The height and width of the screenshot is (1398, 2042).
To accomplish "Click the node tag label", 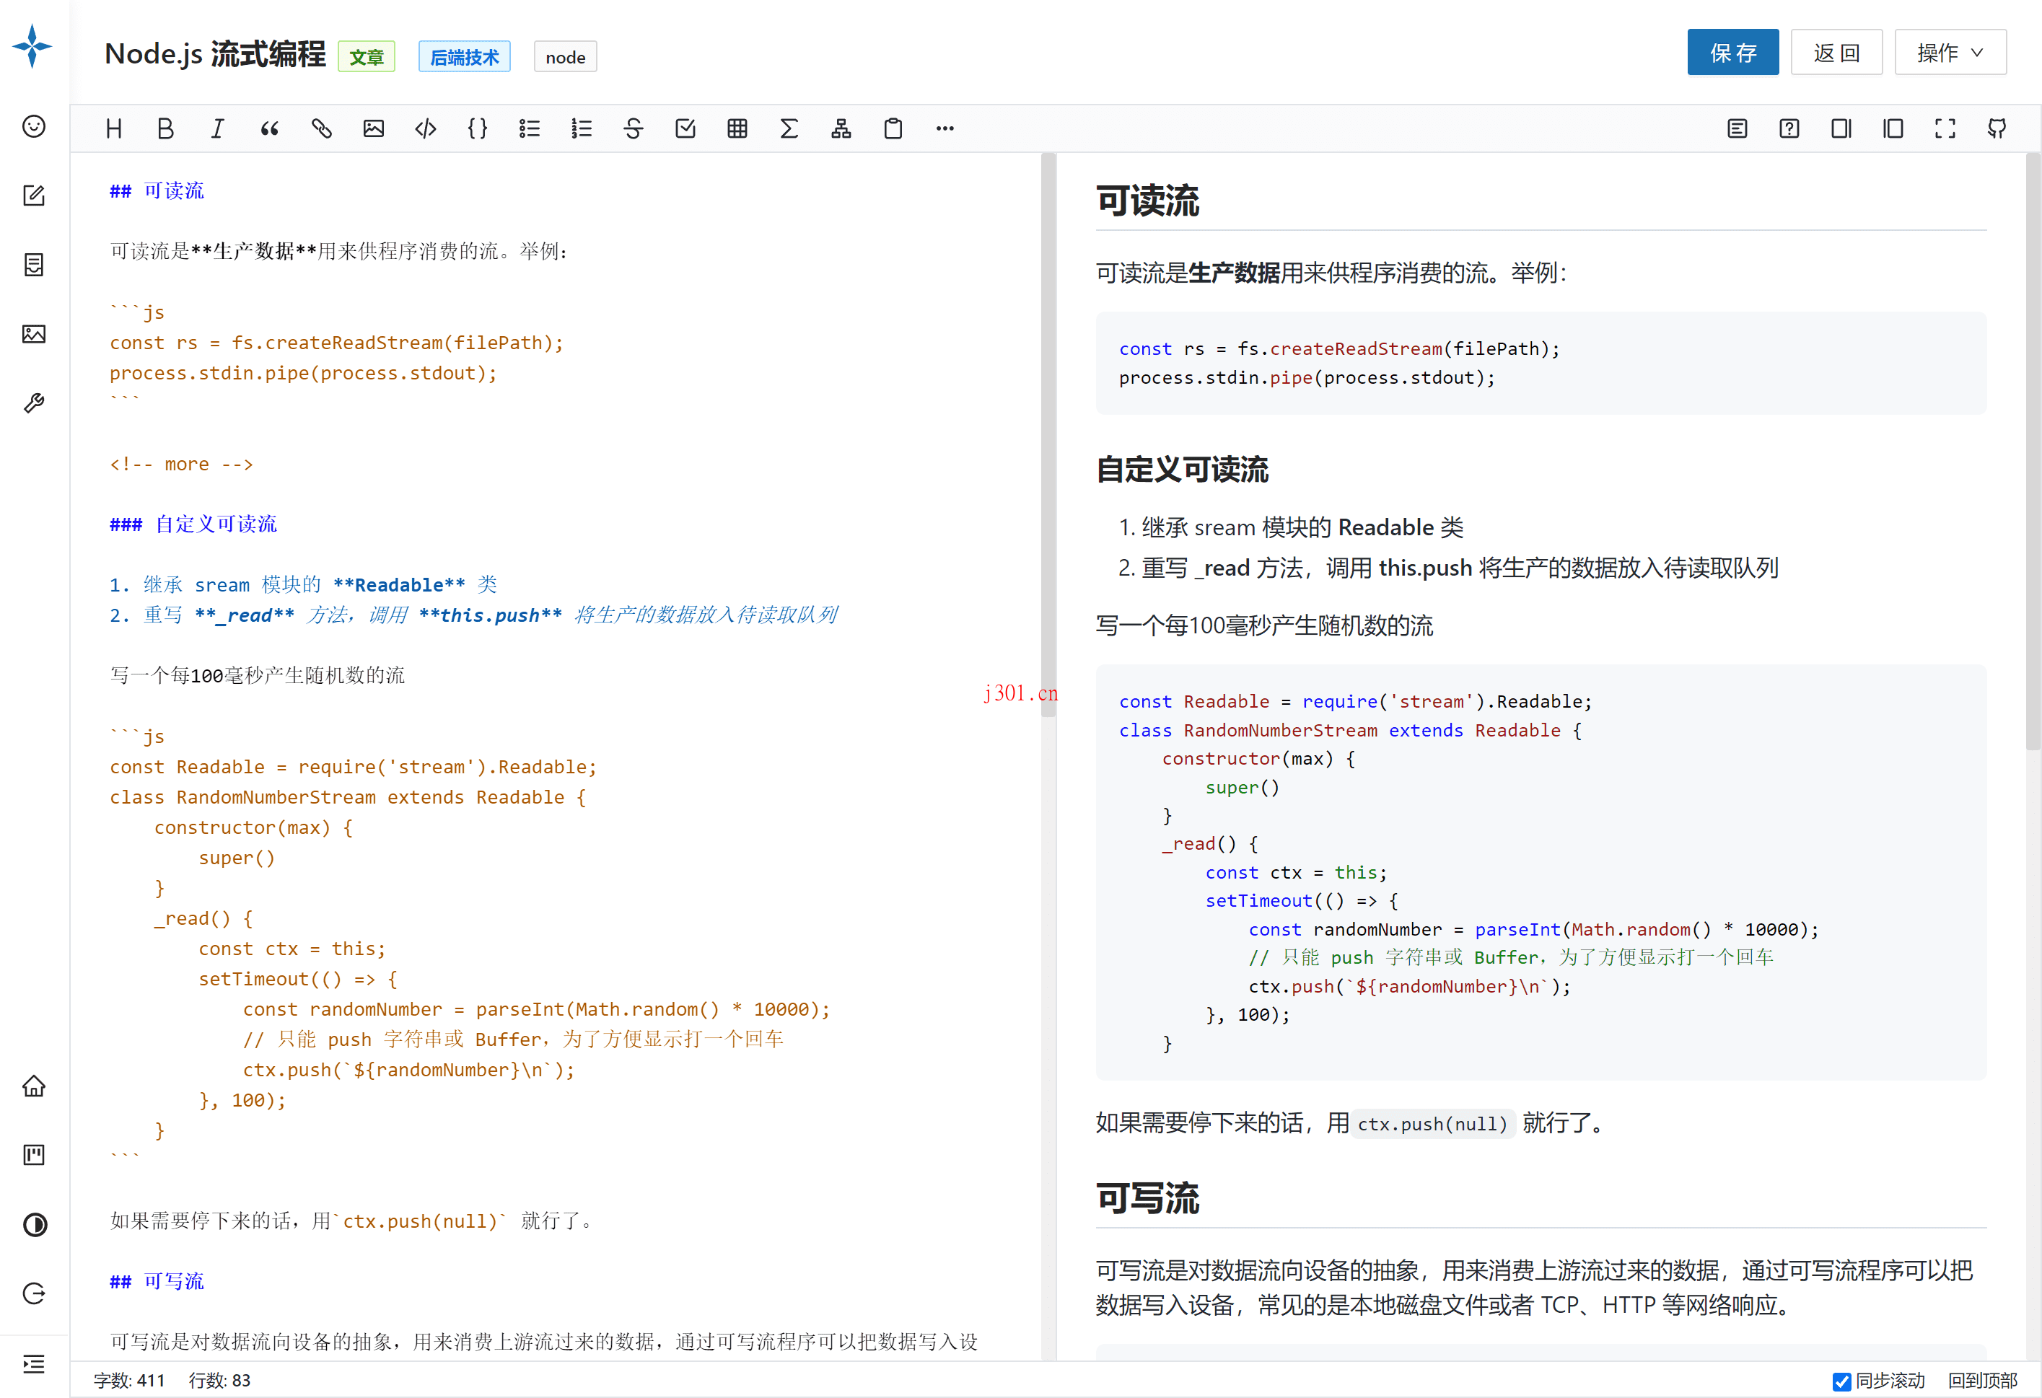I will point(565,57).
